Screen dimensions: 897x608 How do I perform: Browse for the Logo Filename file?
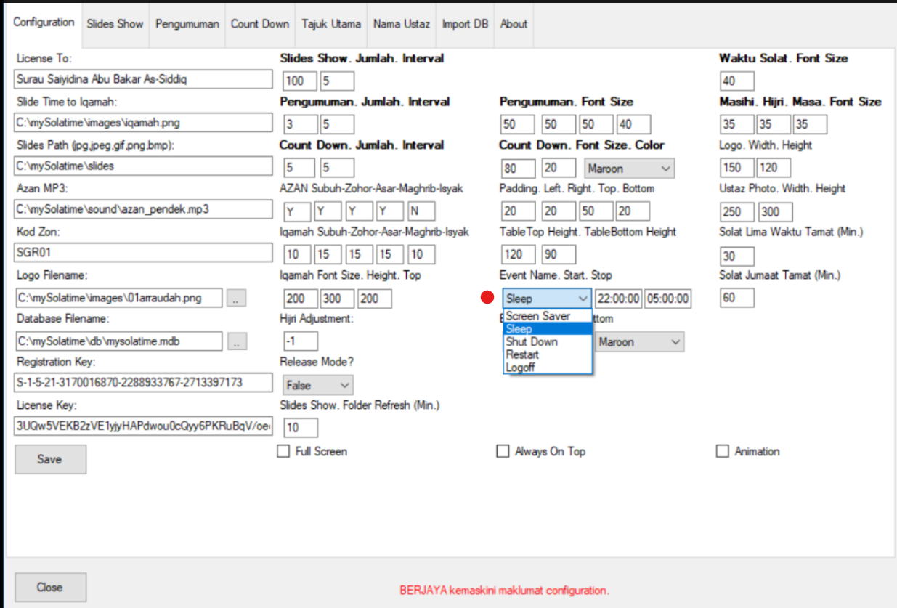click(x=237, y=298)
